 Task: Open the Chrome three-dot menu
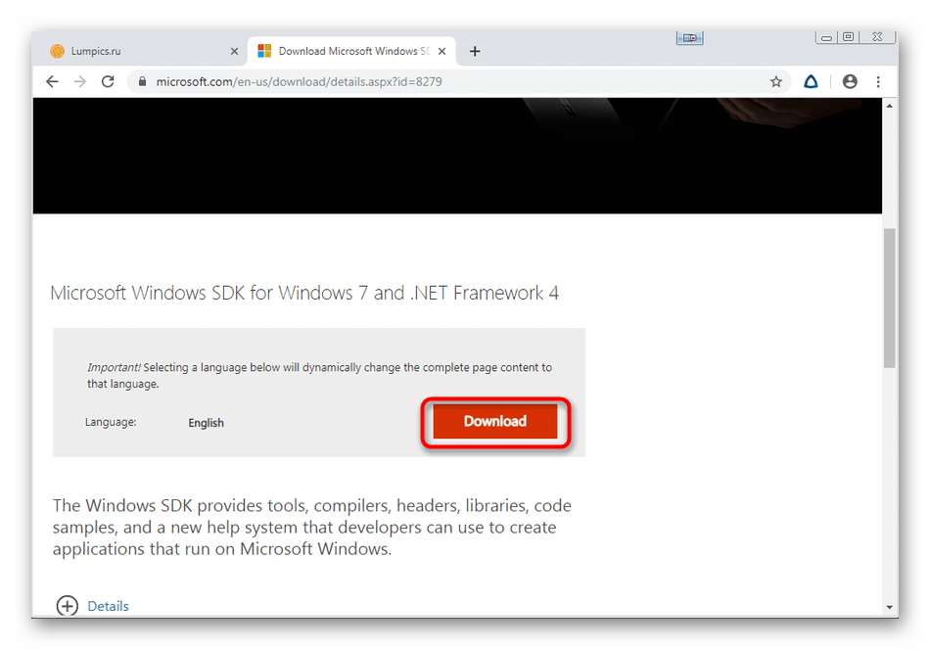point(878,82)
